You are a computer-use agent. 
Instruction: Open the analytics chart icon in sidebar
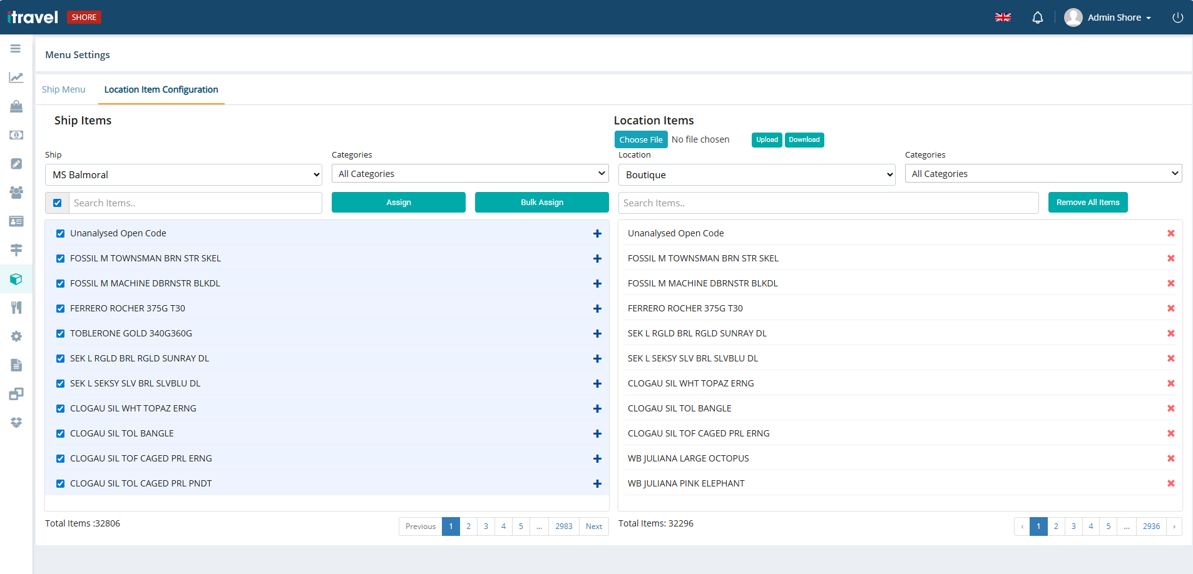pyautogui.click(x=16, y=78)
